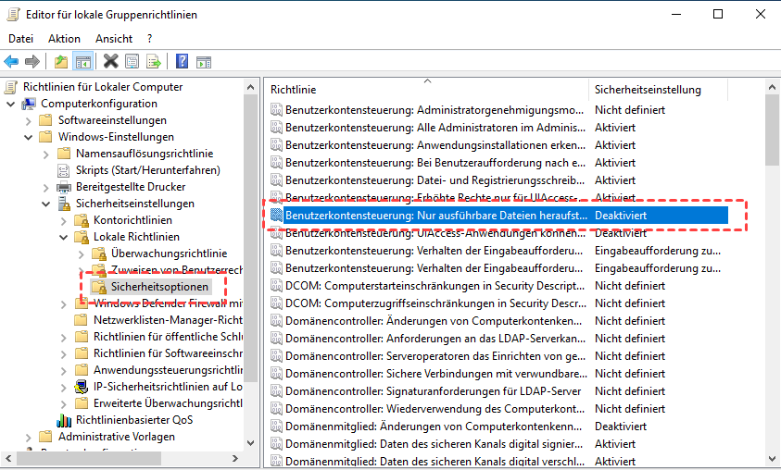Expand the Kontorichtlinien node
Screen dimensions: 781x470
(63, 220)
